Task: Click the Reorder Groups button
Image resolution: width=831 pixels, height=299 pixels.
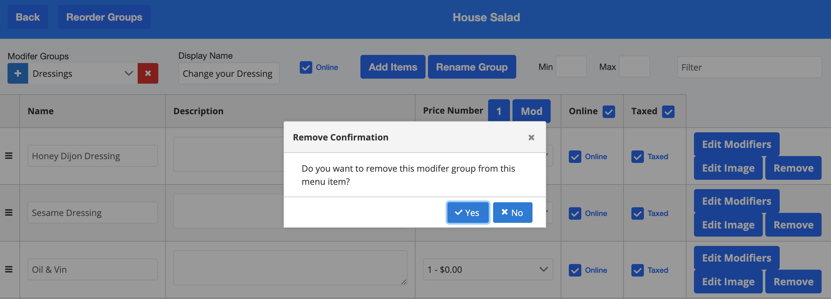Action: [104, 17]
